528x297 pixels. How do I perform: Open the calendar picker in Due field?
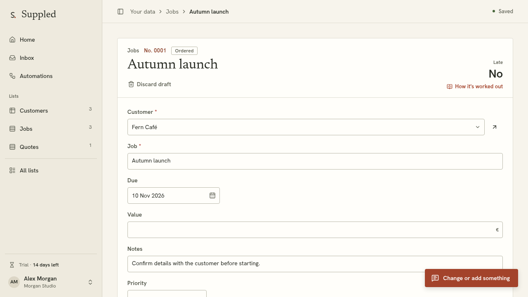tap(212, 196)
